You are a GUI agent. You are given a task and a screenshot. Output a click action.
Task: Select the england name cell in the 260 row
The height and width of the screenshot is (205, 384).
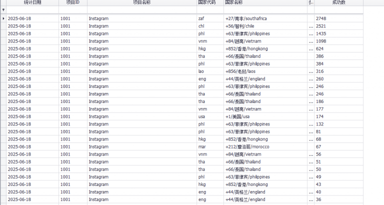tap(265, 79)
